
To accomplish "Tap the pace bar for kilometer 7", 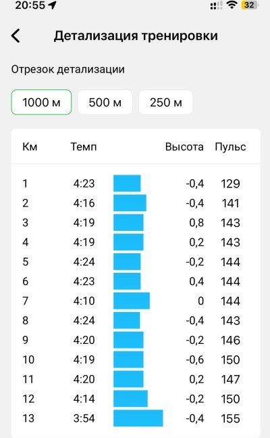I will [132, 301].
